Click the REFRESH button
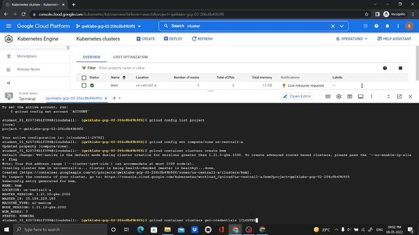This screenshot has width=419, height=235. [x=202, y=39]
